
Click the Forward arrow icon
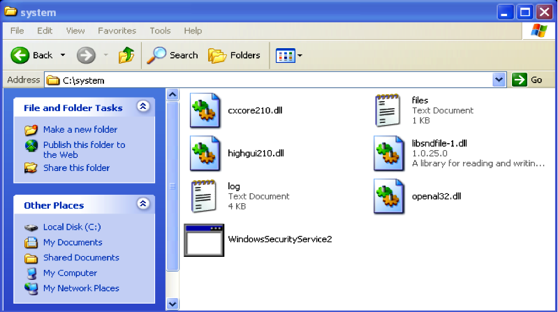tap(86, 55)
